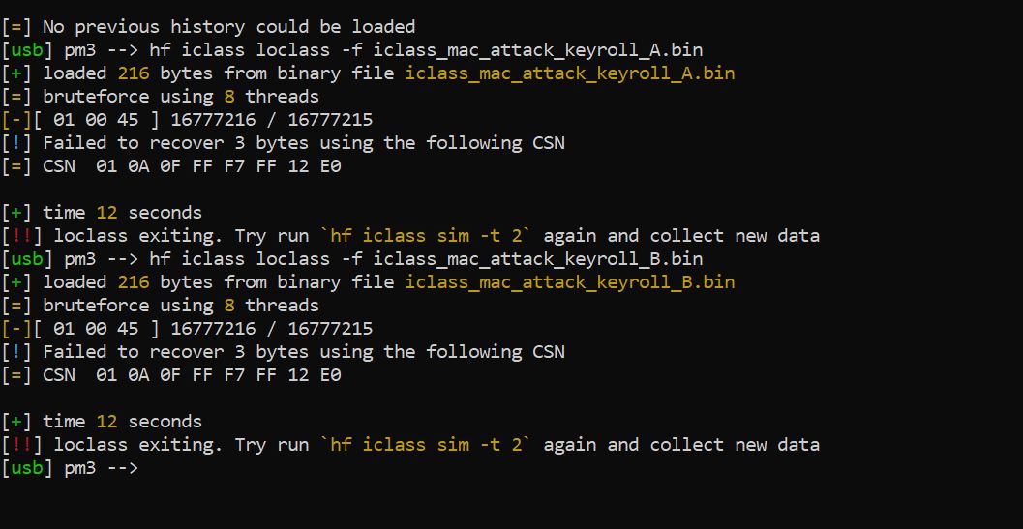The image size is (1023, 529).
Task: Click the iclass_mac_attack_keyroll_B.bin filename in yellow
Action: tap(569, 281)
